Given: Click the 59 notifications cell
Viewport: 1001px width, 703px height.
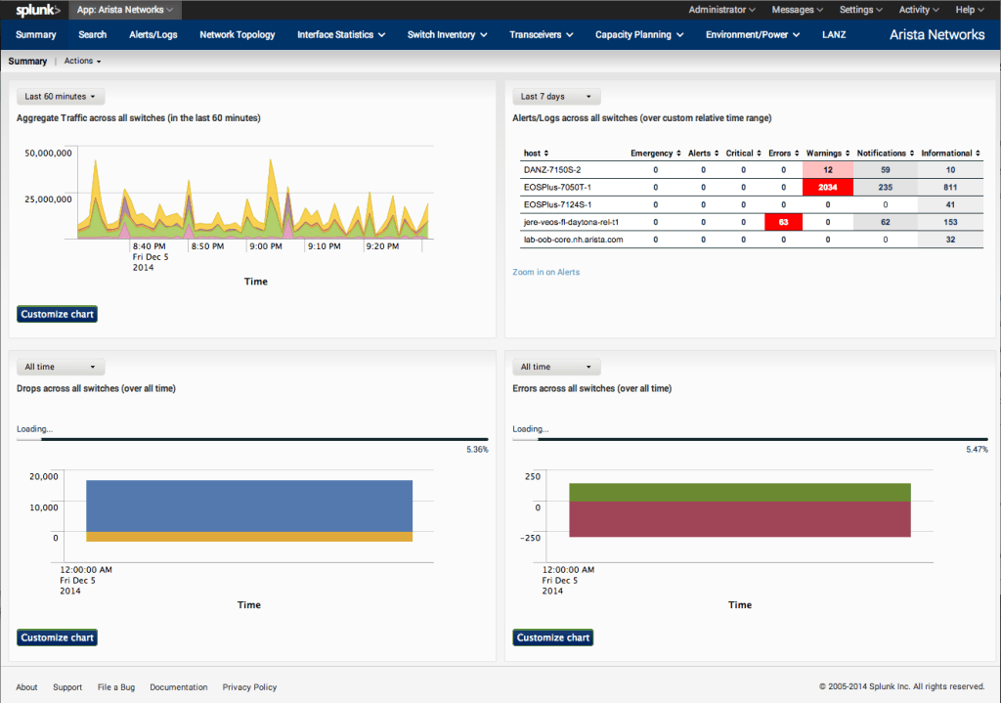Looking at the screenshot, I should click(x=886, y=170).
